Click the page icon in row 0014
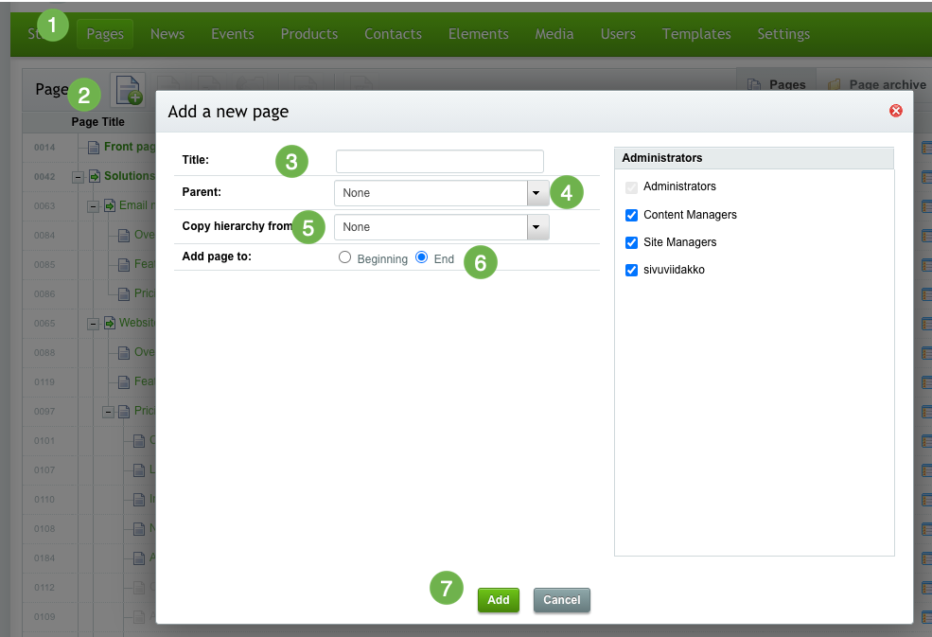932x637 pixels. point(94,148)
